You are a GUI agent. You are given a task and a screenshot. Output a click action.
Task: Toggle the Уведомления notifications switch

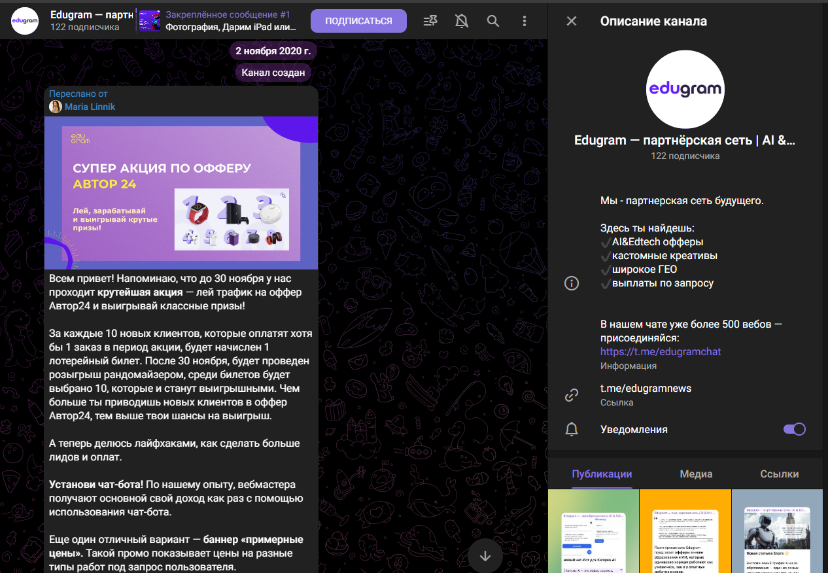tap(794, 429)
